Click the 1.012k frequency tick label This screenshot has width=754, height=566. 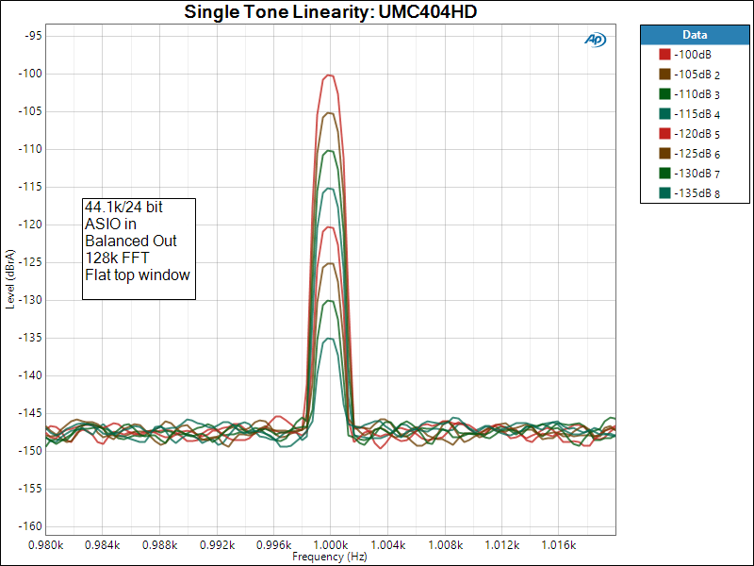click(502, 545)
